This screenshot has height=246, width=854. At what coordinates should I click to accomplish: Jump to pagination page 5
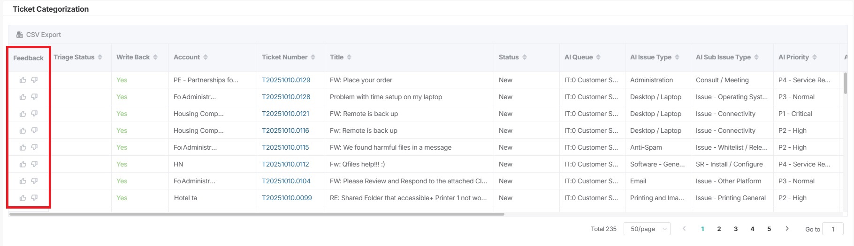point(769,229)
